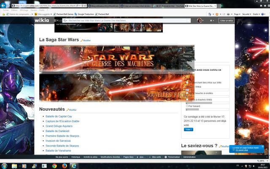Switch to the 'Créer un nouveau billet' tab

(136, 6)
